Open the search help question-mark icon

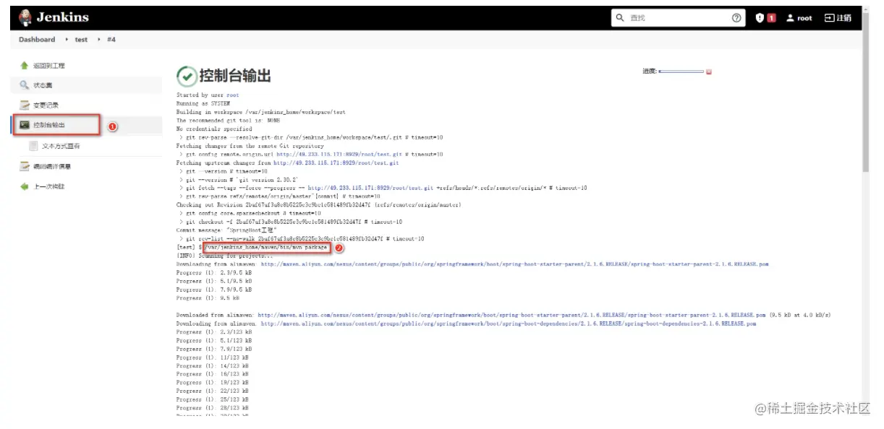tap(736, 18)
